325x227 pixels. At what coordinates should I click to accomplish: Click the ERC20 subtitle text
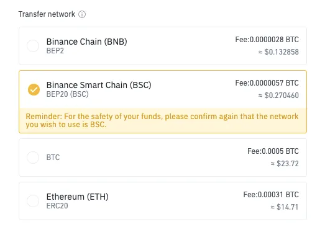57,206
